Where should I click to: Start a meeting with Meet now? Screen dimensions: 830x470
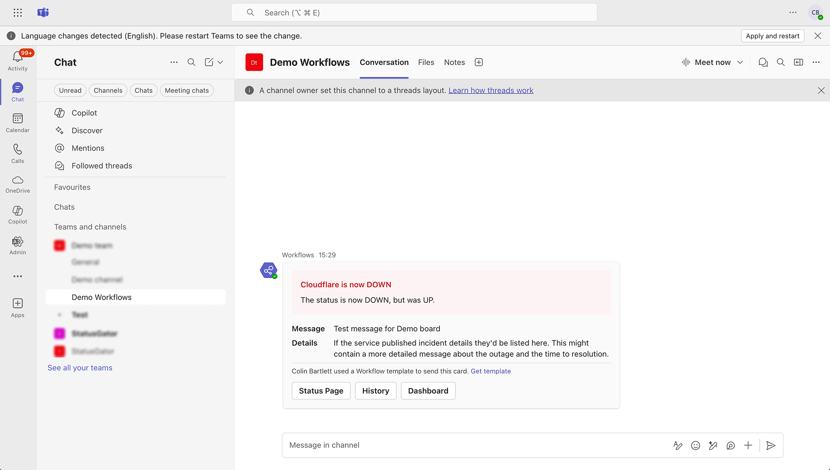tap(706, 62)
